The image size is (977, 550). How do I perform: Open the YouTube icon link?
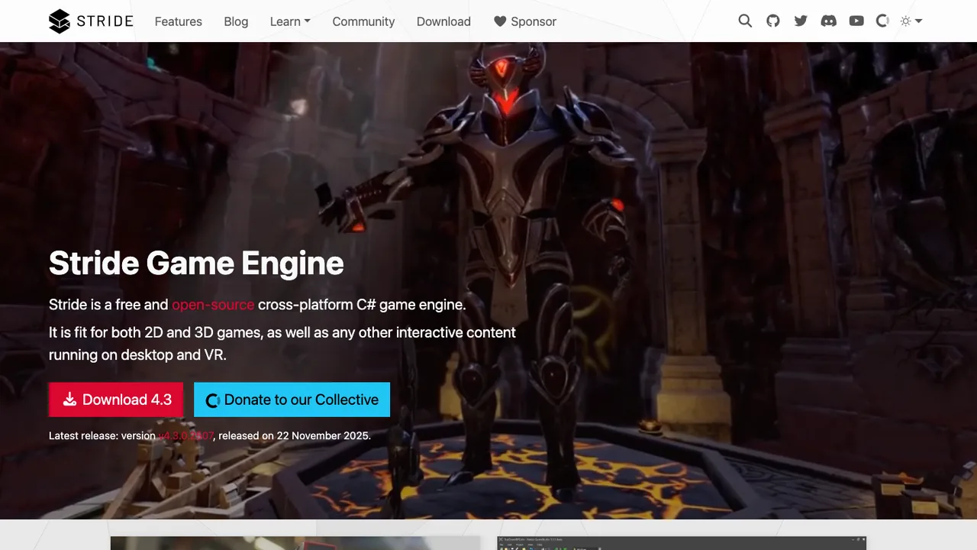point(856,21)
